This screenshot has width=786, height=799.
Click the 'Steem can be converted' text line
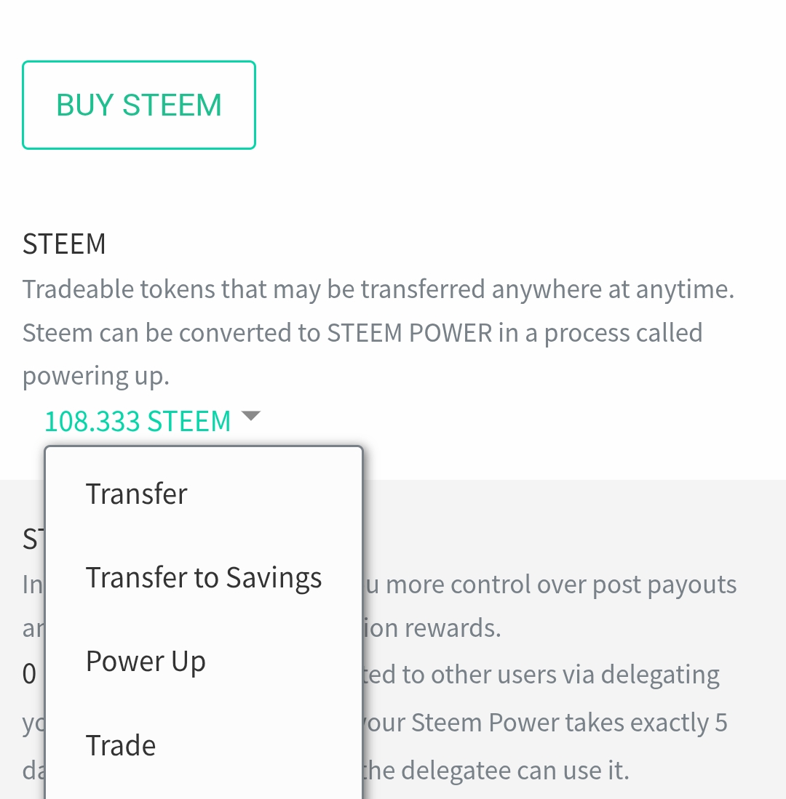tap(362, 333)
